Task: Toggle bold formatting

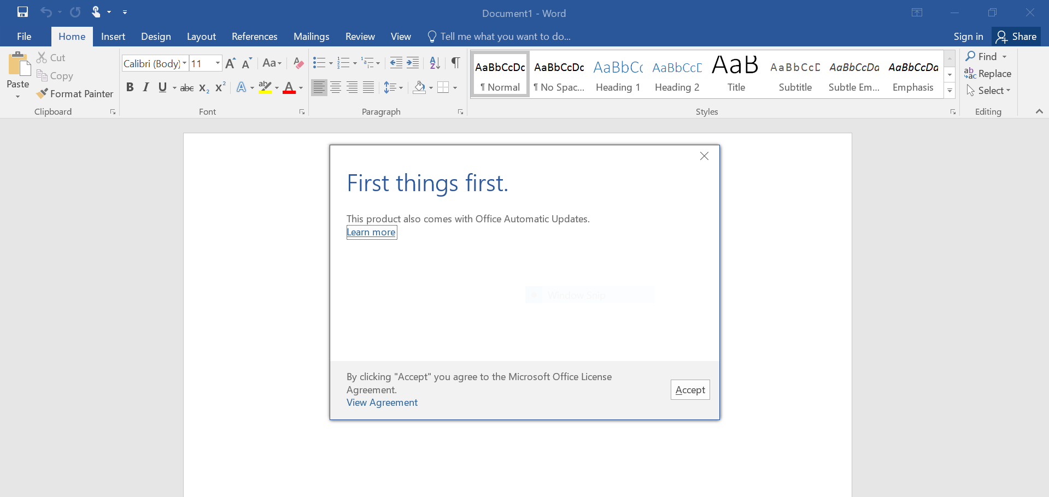Action: pos(130,87)
